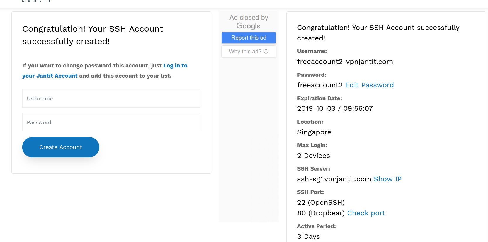
Task: Click the Jantit logo at the top
Action: coord(36,1)
